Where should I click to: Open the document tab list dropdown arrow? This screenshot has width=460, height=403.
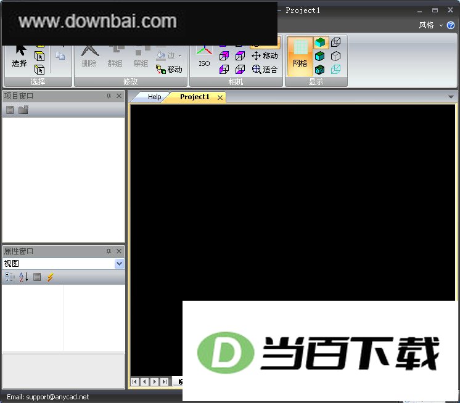coord(451,97)
